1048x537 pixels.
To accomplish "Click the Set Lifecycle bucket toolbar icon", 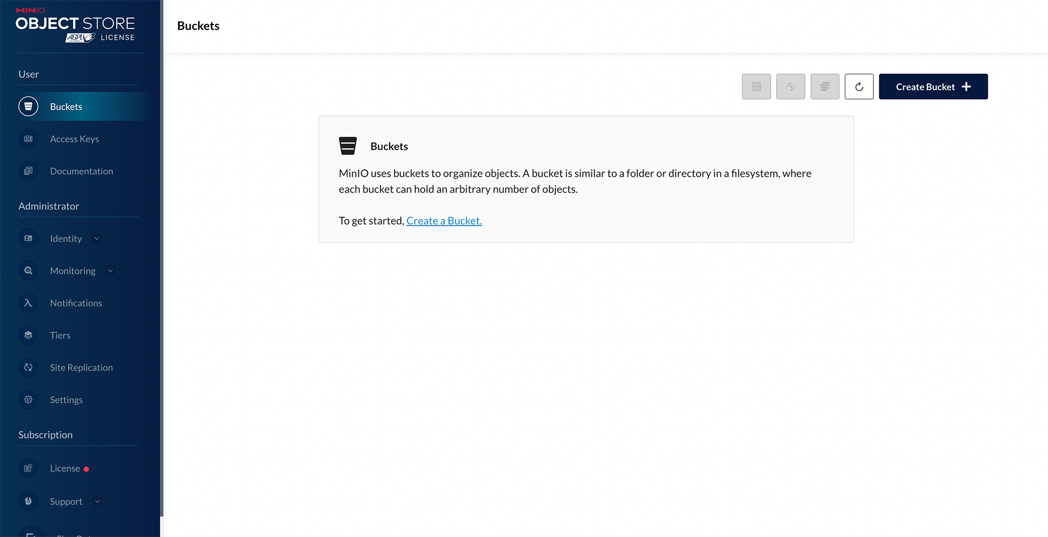I will pyautogui.click(x=825, y=87).
